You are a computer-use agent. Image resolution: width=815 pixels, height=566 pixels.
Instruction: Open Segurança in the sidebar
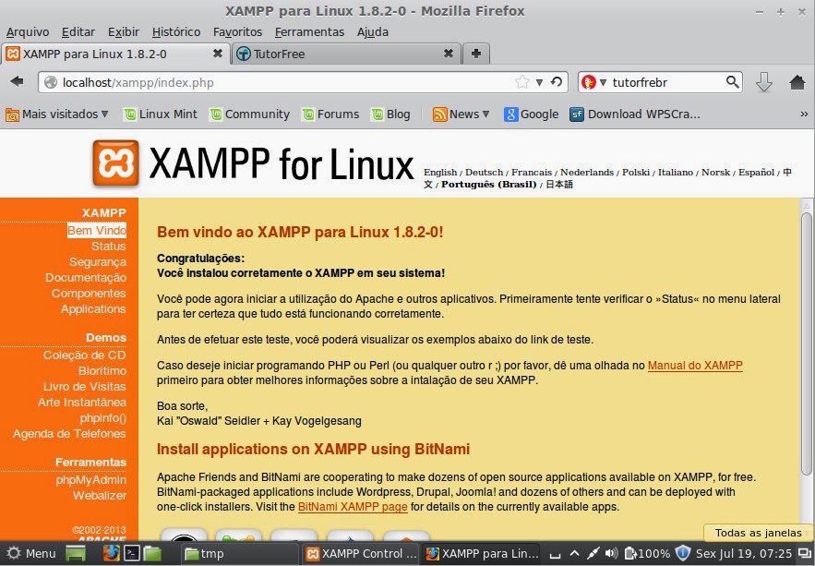coord(98,262)
